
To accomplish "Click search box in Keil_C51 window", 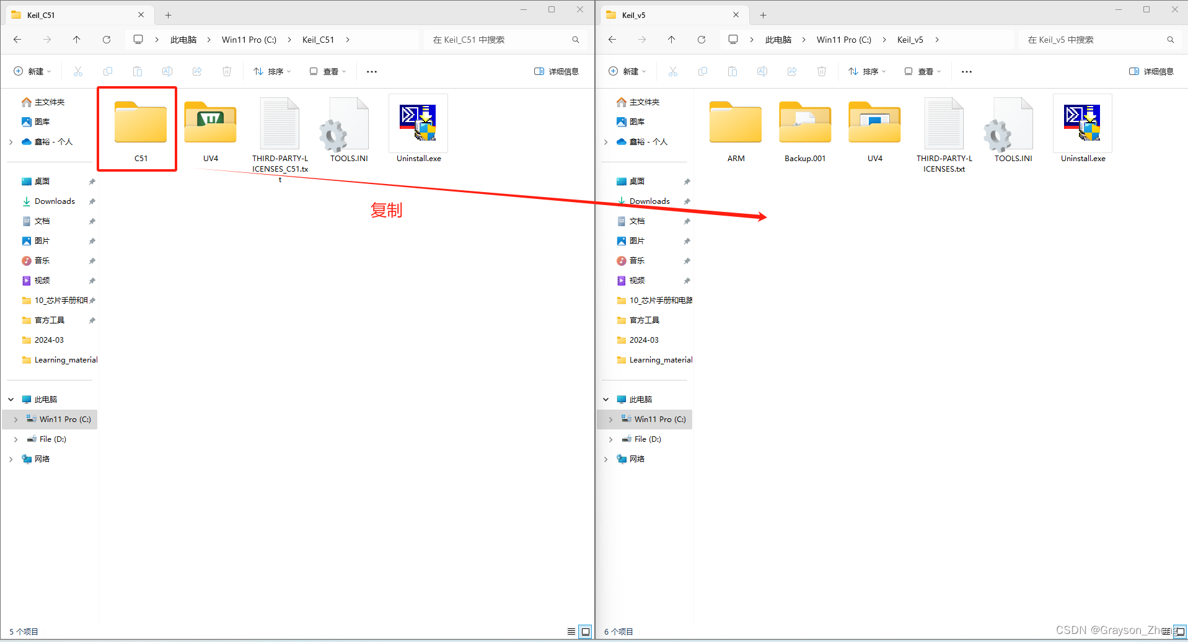I will tap(505, 40).
